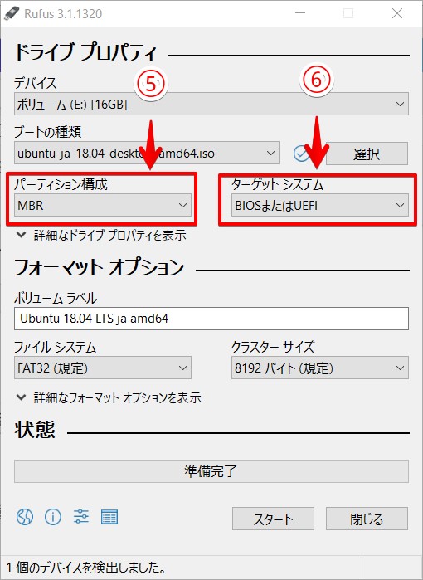This screenshot has height=580, width=423.
Task: Open the ブートの種類 ISO dropdown
Action: pos(147,153)
